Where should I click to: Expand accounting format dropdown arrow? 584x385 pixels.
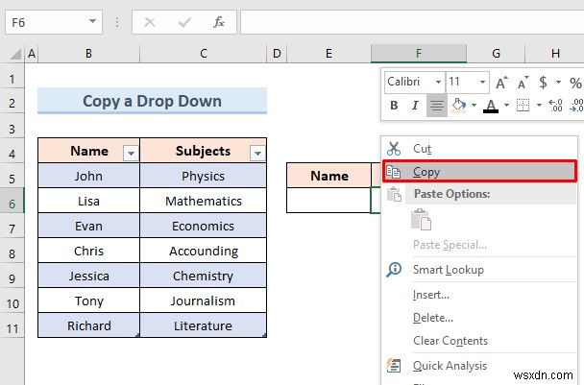point(558,83)
